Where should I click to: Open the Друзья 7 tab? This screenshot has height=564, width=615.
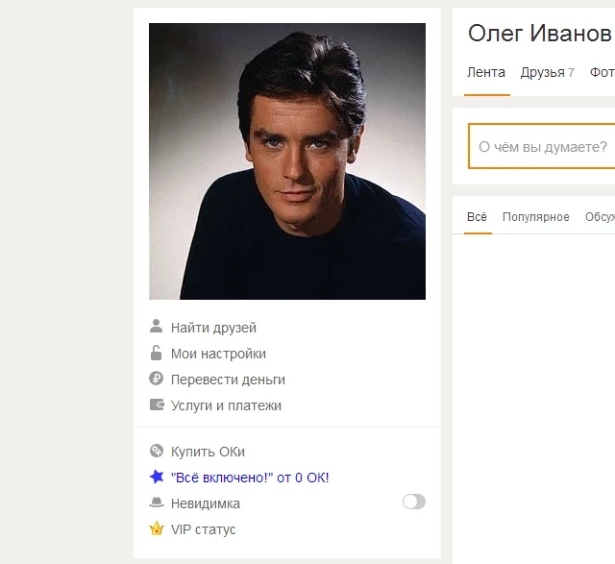pyautogui.click(x=547, y=73)
